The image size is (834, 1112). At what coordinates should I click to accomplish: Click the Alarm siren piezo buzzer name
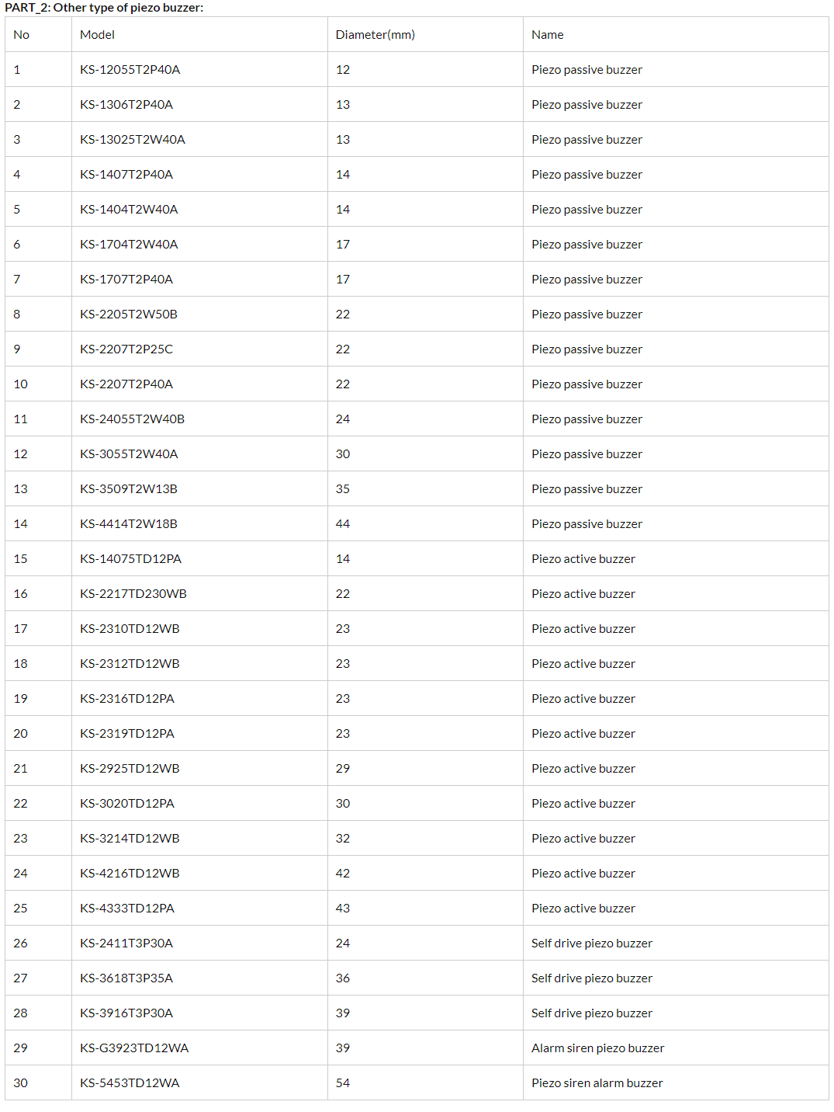(597, 1048)
